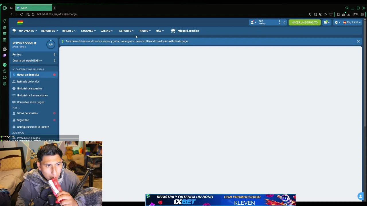Image resolution: width=367 pixels, height=206 pixels.
Task: Open the messages envelope dropdown
Action: (x=327, y=22)
